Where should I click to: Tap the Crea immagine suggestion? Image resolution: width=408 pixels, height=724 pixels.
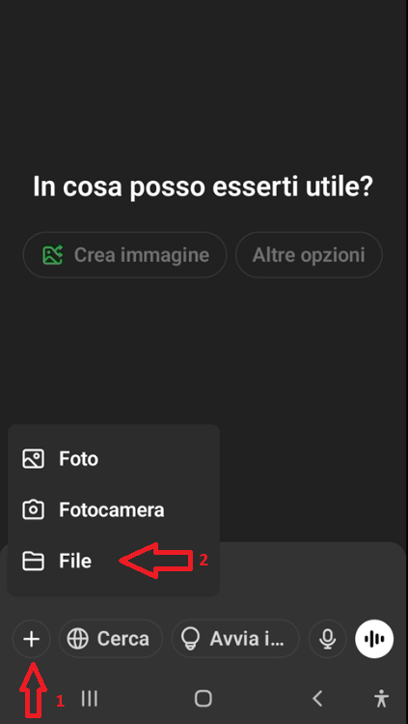tap(124, 255)
